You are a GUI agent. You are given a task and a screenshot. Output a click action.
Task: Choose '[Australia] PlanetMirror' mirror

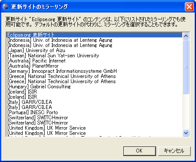coord(95,66)
